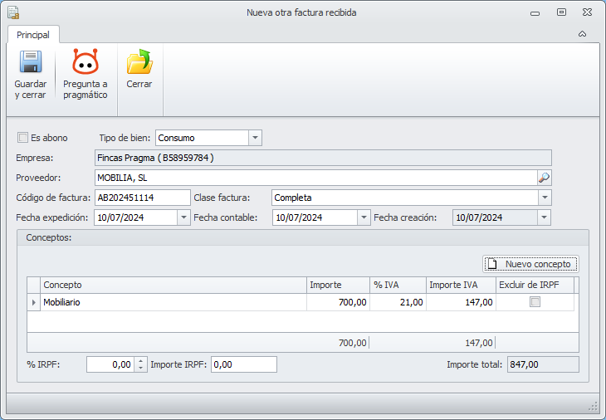
Task: Click the % IVA column header
Action: pyautogui.click(x=398, y=285)
